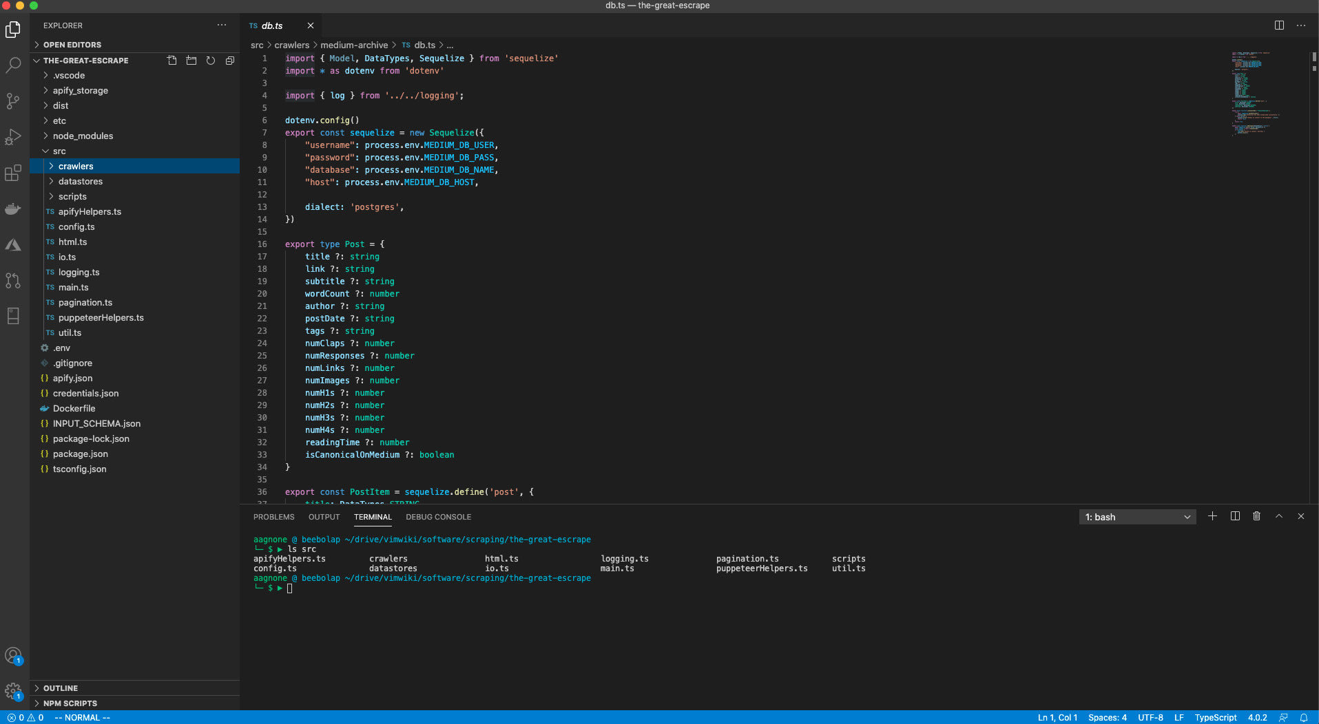1319x724 pixels.
Task: Open the notebook-style view icon in the activity bar
Action: click(13, 316)
